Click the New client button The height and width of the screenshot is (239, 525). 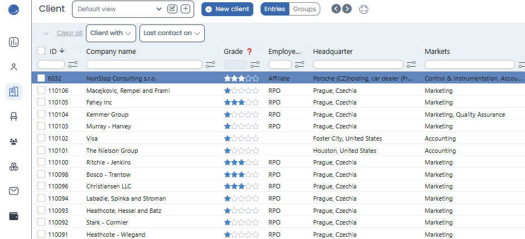pyautogui.click(x=227, y=9)
